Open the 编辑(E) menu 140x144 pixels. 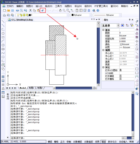(x=20, y=6)
